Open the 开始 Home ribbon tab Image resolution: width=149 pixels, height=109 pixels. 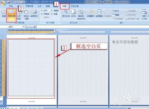click(11, 6)
